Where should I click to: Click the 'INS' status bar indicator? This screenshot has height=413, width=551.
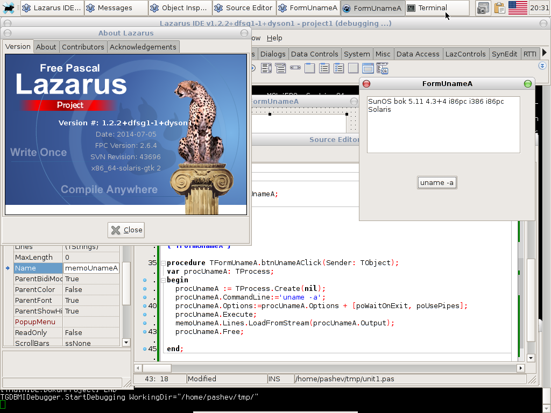pyautogui.click(x=280, y=379)
